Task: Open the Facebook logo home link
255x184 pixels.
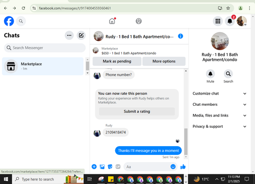Action: coord(9,21)
